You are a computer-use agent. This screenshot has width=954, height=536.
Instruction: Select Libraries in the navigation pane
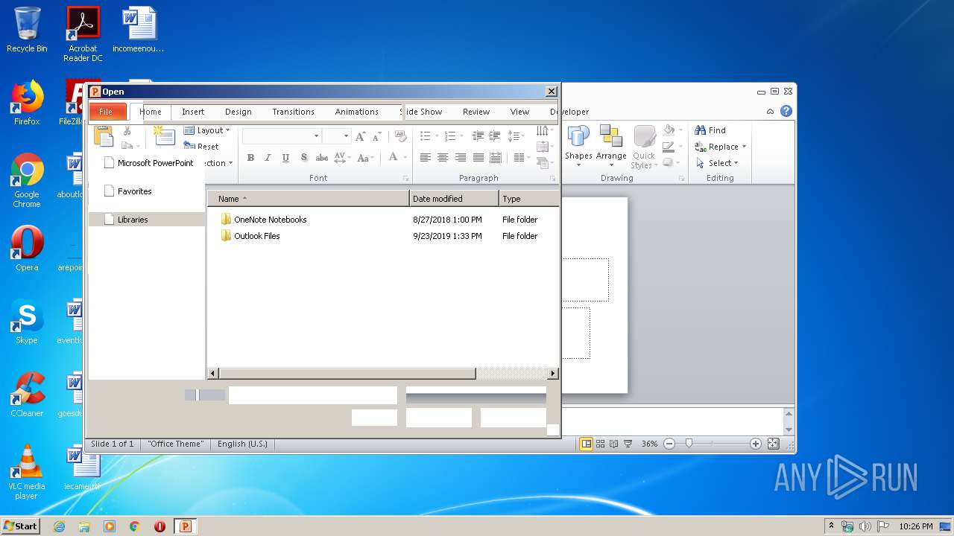[147, 220]
